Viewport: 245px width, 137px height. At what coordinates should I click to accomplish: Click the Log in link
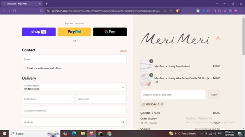[x=123, y=51]
